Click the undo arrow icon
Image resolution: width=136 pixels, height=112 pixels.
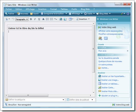(13, 19)
